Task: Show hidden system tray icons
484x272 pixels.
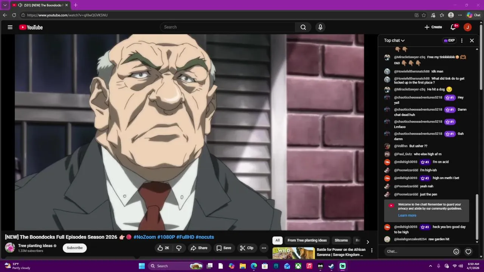Action: pyautogui.click(x=430, y=266)
